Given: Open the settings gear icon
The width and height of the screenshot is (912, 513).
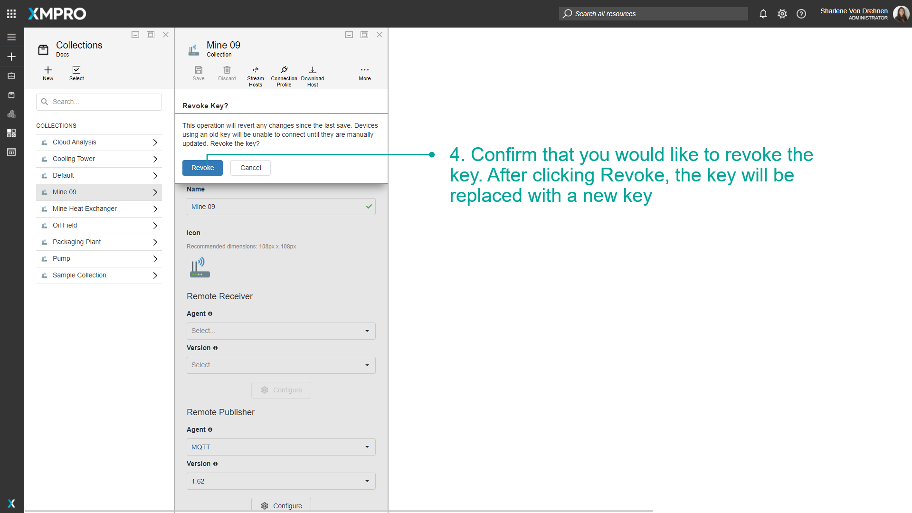Looking at the screenshot, I should [x=782, y=14].
